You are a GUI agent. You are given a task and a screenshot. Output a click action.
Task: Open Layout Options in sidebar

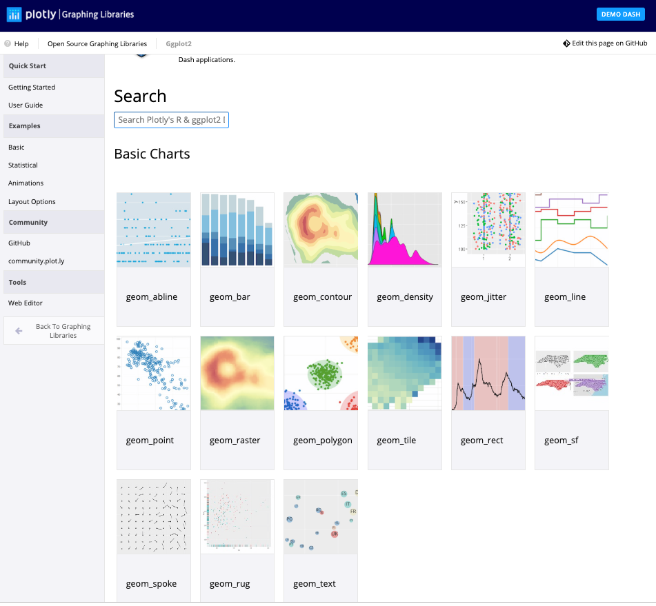(x=32, y=202)
